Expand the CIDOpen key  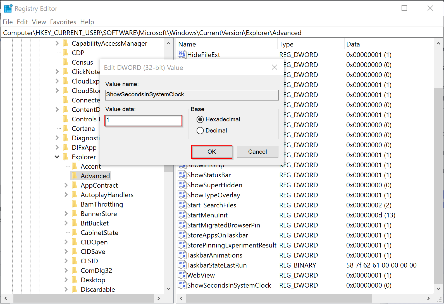(66, 242)
